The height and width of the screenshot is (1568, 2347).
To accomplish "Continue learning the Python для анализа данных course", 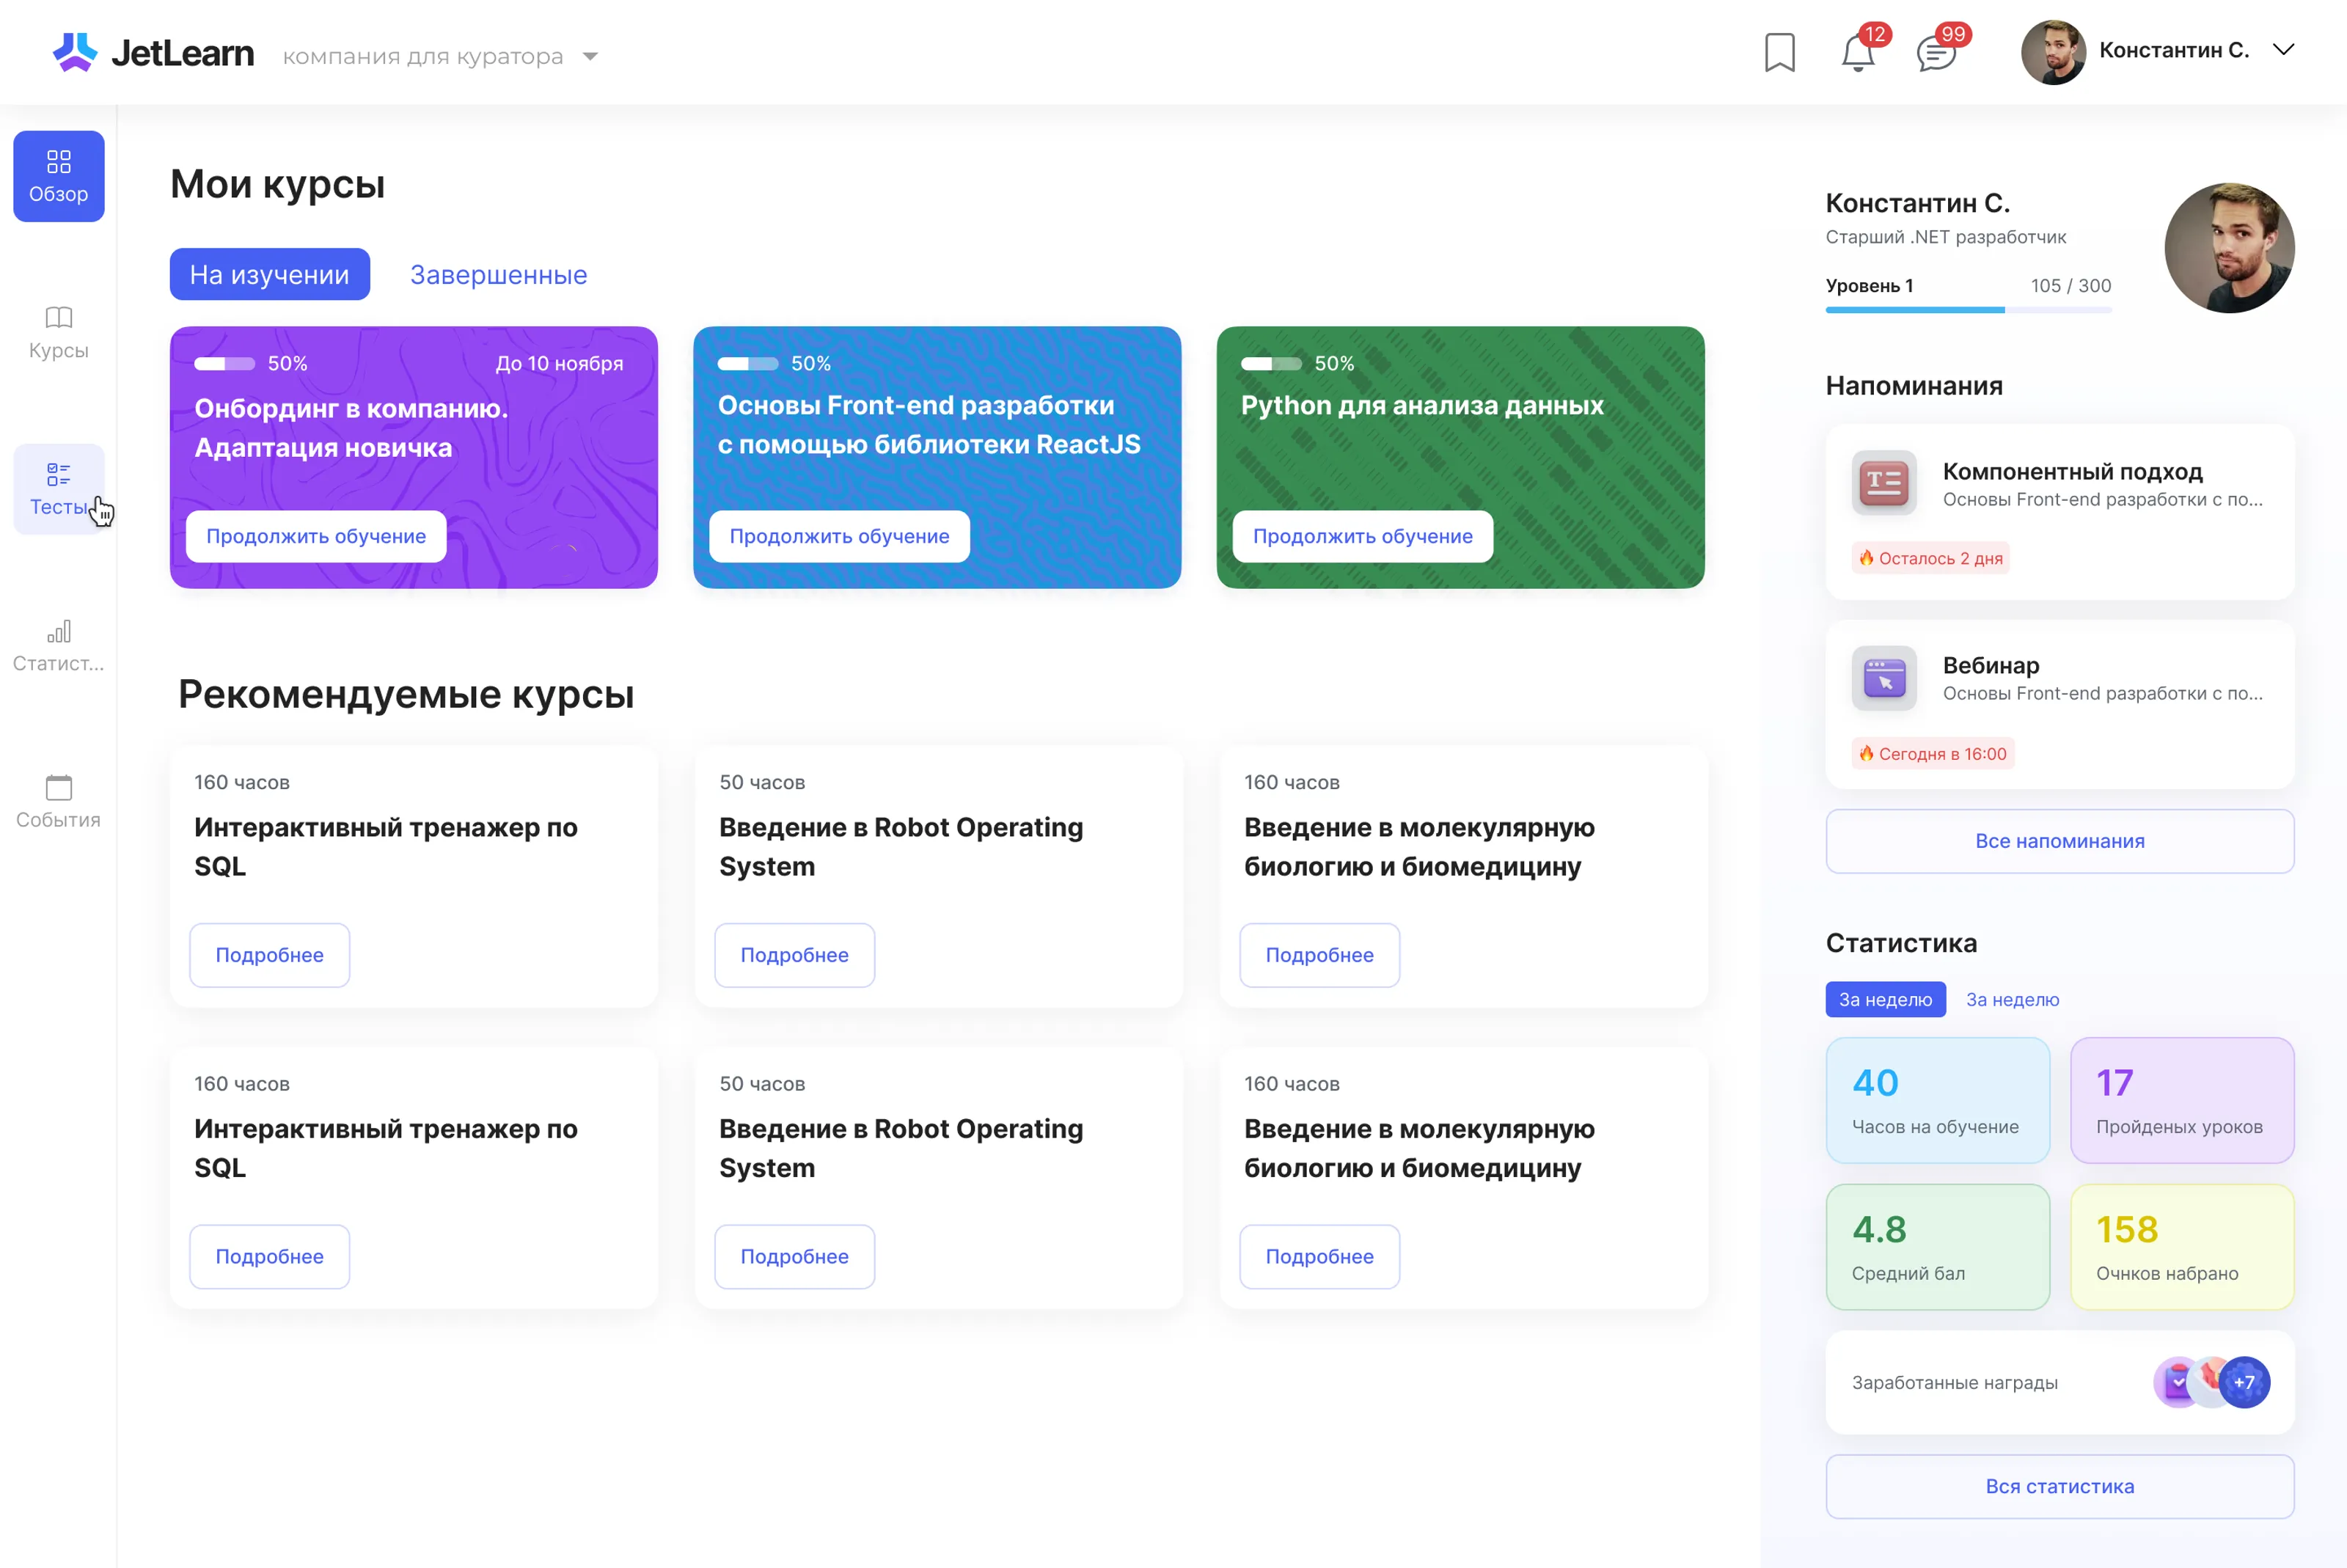I will coord(1362,536).
